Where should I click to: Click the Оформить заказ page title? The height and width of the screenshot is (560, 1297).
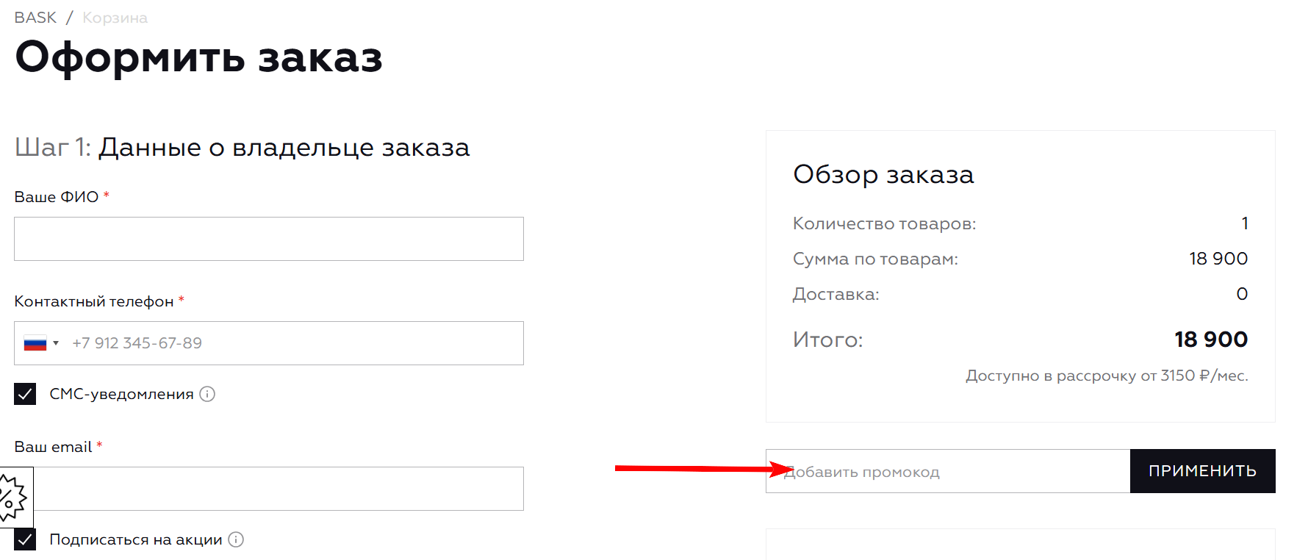pos(199,57)
